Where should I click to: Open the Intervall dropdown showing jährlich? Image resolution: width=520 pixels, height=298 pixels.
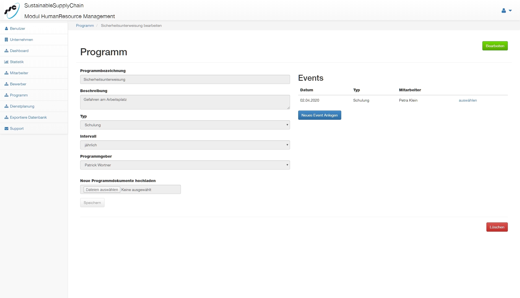tap(185, 145)
